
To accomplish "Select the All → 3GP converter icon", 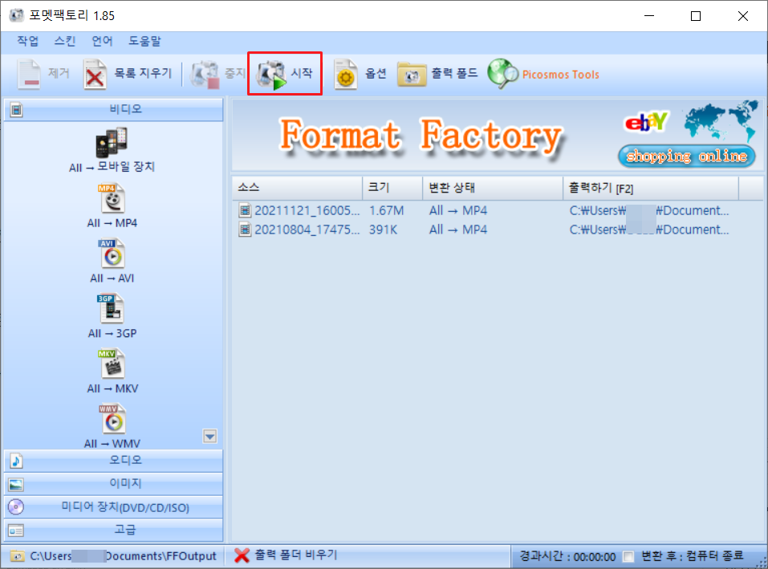I will pos(112,309).
